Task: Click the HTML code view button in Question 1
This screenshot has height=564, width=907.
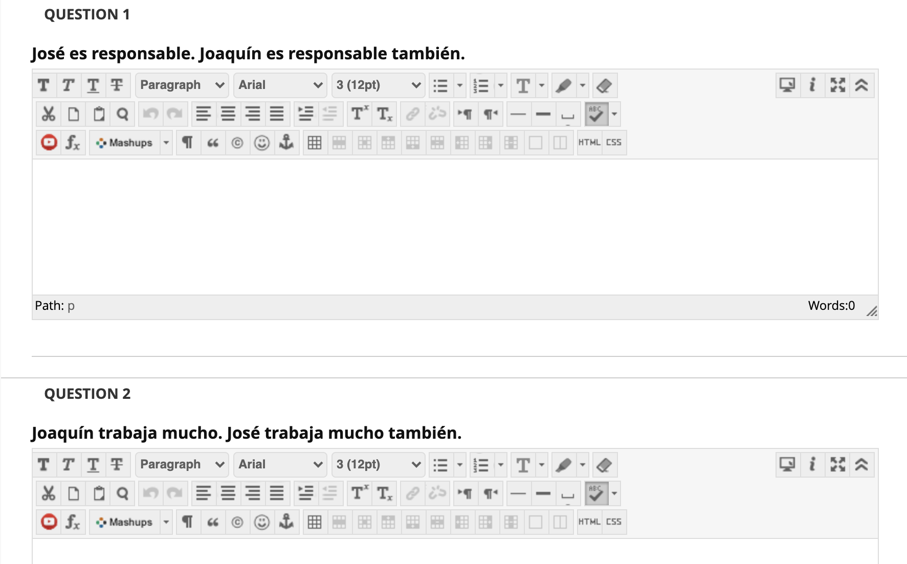Action: [589, 143]
